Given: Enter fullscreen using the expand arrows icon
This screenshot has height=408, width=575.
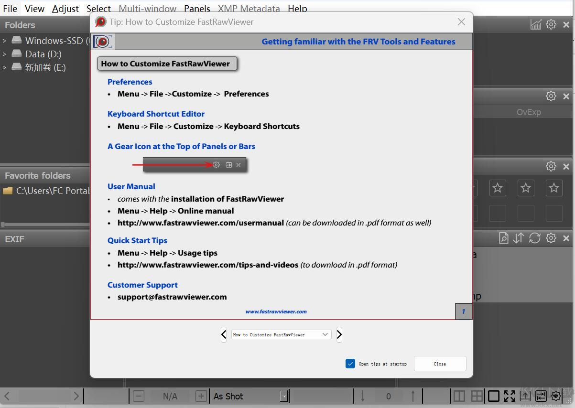Looking at the screenshot, I should (x=510, y=396).
